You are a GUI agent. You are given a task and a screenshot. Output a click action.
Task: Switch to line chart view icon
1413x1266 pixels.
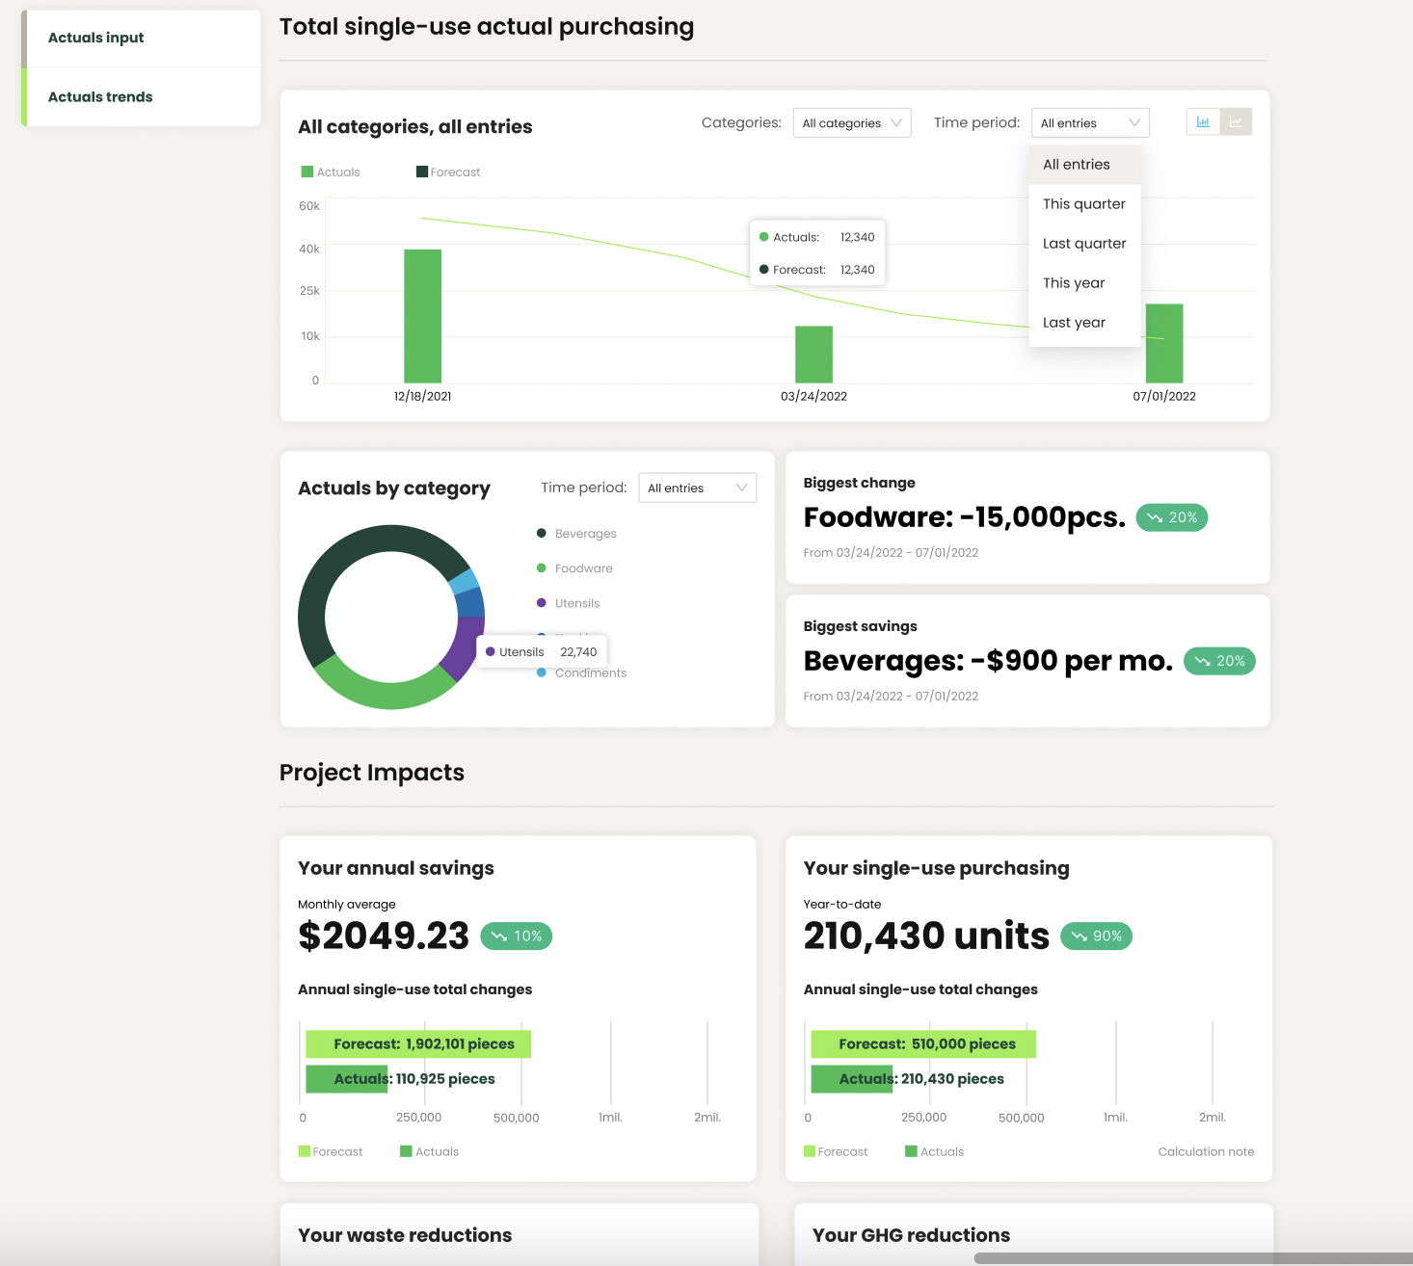point(1236,121)
